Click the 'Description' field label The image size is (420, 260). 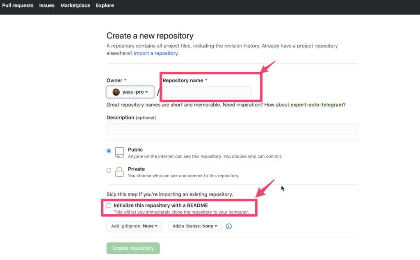(x=120, y=118)
